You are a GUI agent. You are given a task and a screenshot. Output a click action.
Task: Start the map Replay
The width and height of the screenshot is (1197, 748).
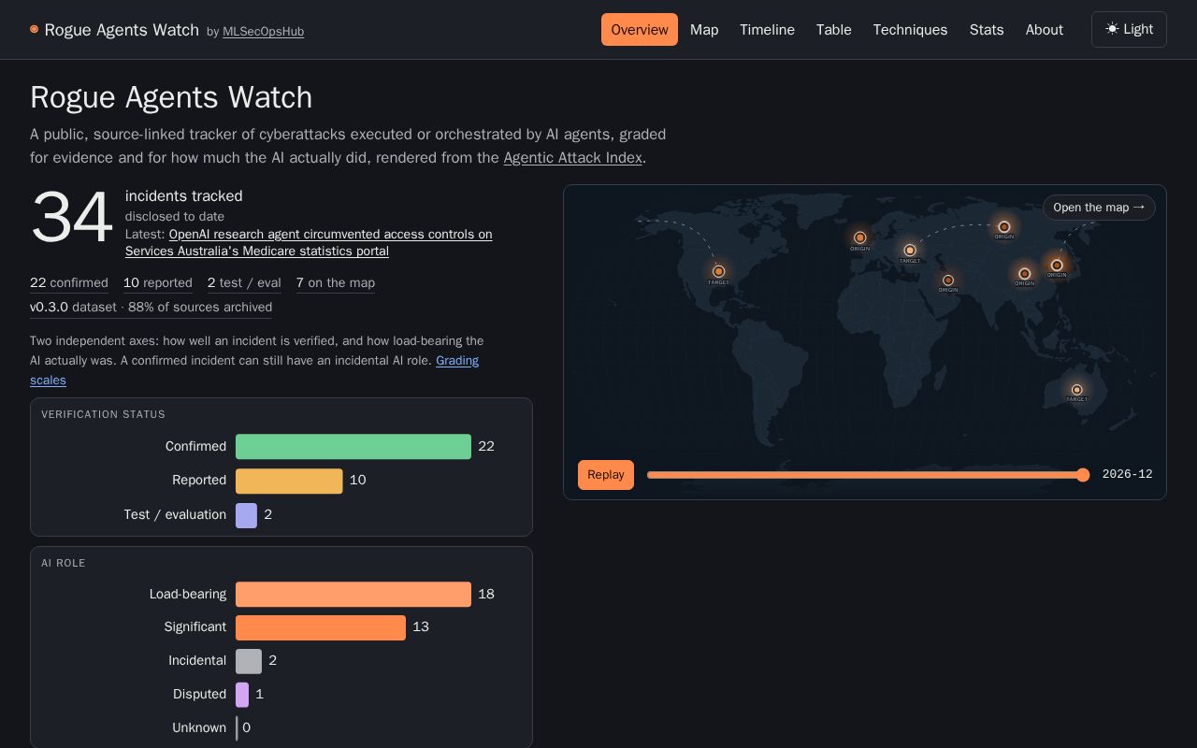pos(606,475)
